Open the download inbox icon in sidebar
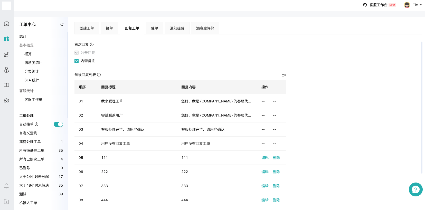The image size is (425, 210). 6,202
